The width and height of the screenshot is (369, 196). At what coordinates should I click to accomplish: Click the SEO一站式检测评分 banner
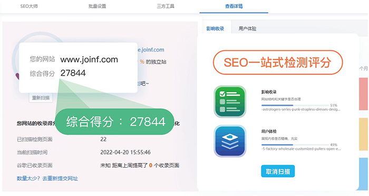[278, 63]
